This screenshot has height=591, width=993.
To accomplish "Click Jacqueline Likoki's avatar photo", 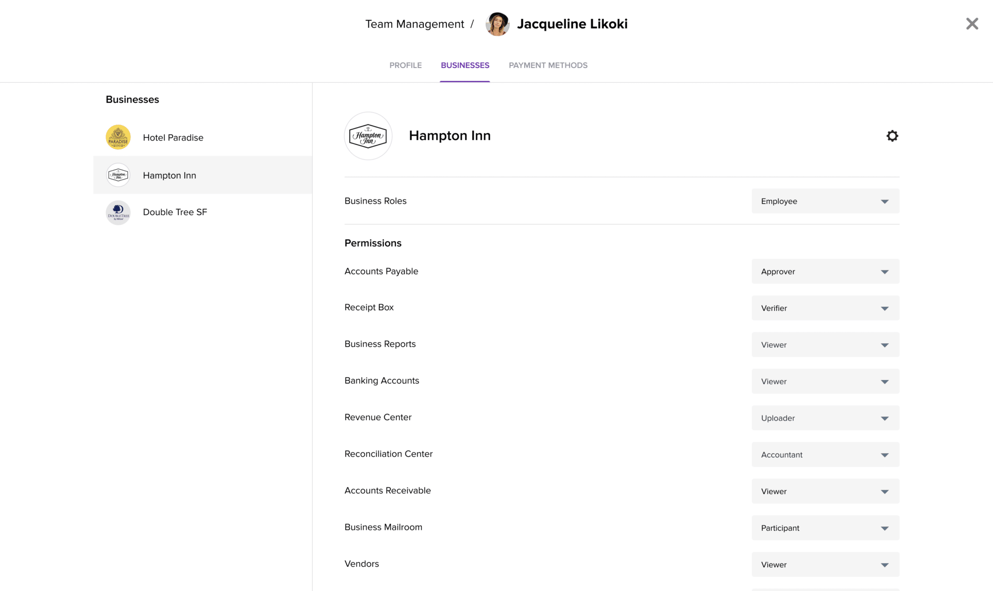I will point(497,24).
